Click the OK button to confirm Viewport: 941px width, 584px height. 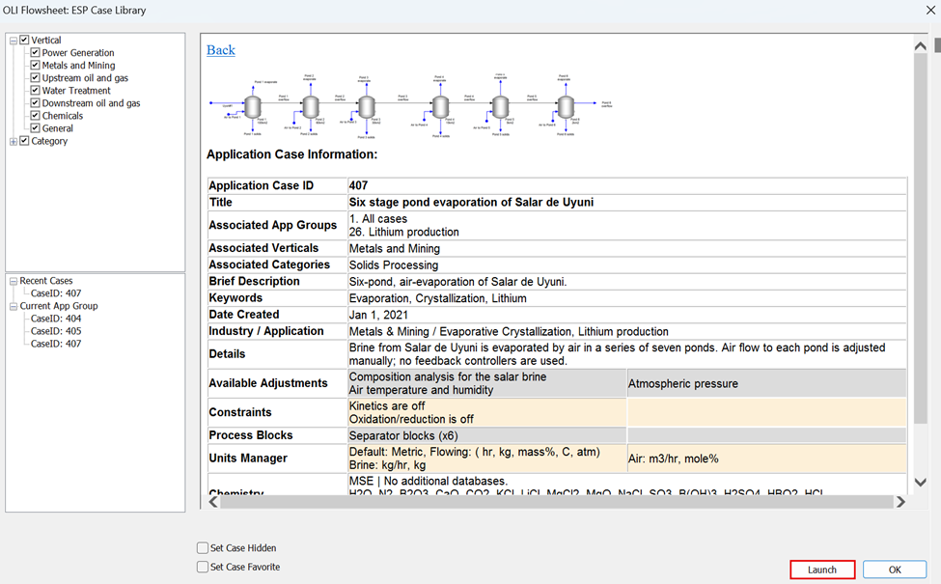[894, 570]
